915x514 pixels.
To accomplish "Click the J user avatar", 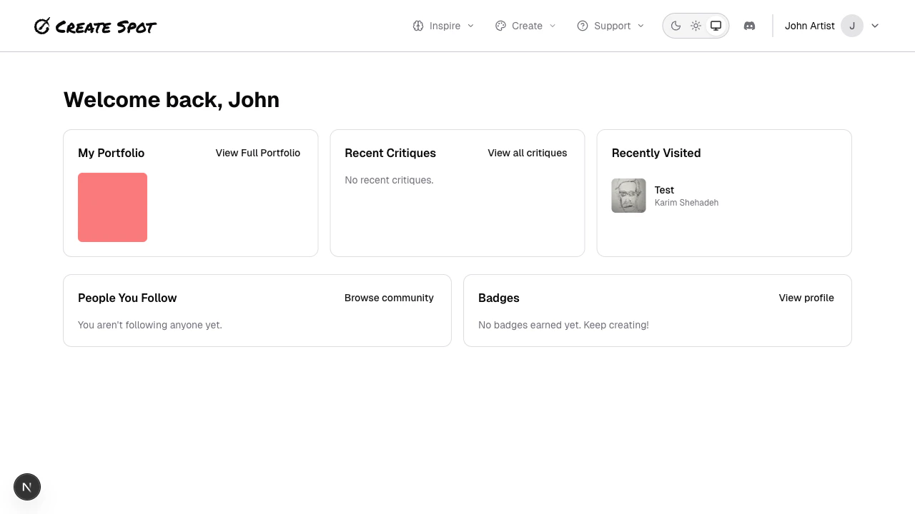I will pos(852,26).
